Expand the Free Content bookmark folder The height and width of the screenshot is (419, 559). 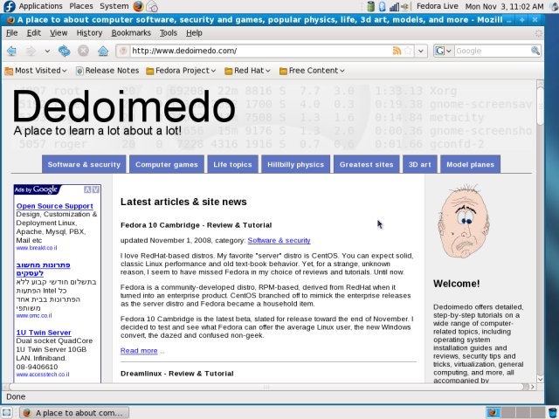pos(312,71)
